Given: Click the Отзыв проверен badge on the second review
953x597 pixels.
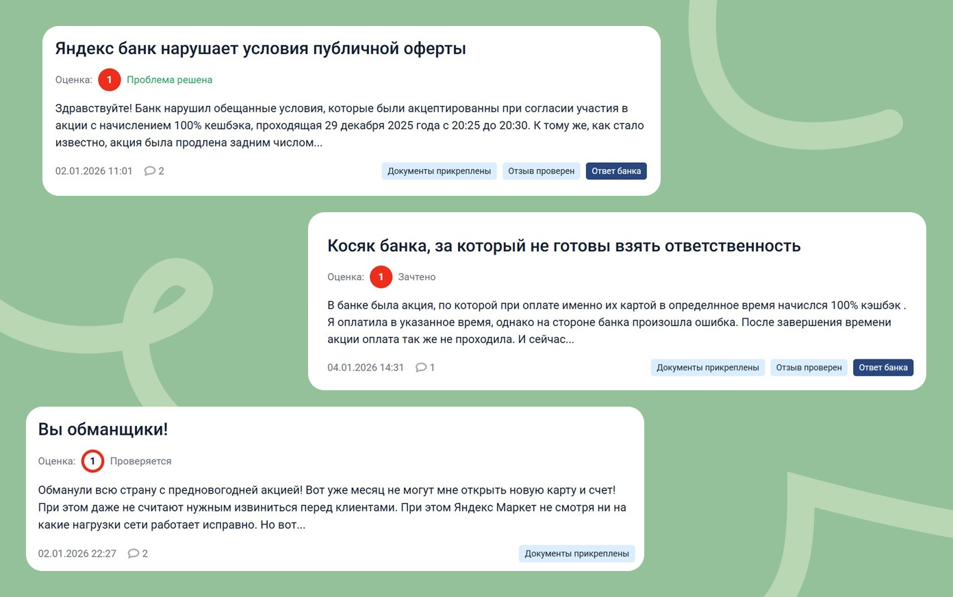Looking at the screenshot, I should coord(809,367).
